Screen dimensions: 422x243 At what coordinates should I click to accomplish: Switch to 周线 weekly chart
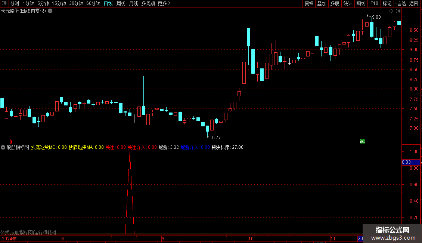[121, 3]
